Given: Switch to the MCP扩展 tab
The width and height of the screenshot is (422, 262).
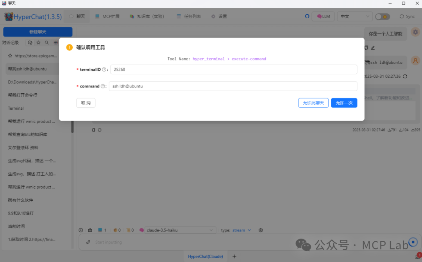Looking at the screenshot, I should tap(107, 16).
